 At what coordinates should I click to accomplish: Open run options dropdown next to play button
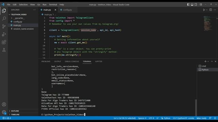[x=207, y=10]
